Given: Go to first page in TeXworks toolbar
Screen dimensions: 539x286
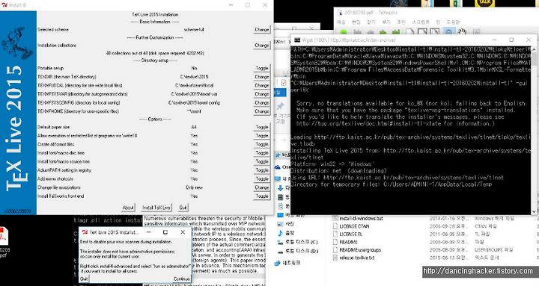Looking at the screenshot, I should (358, 32).
